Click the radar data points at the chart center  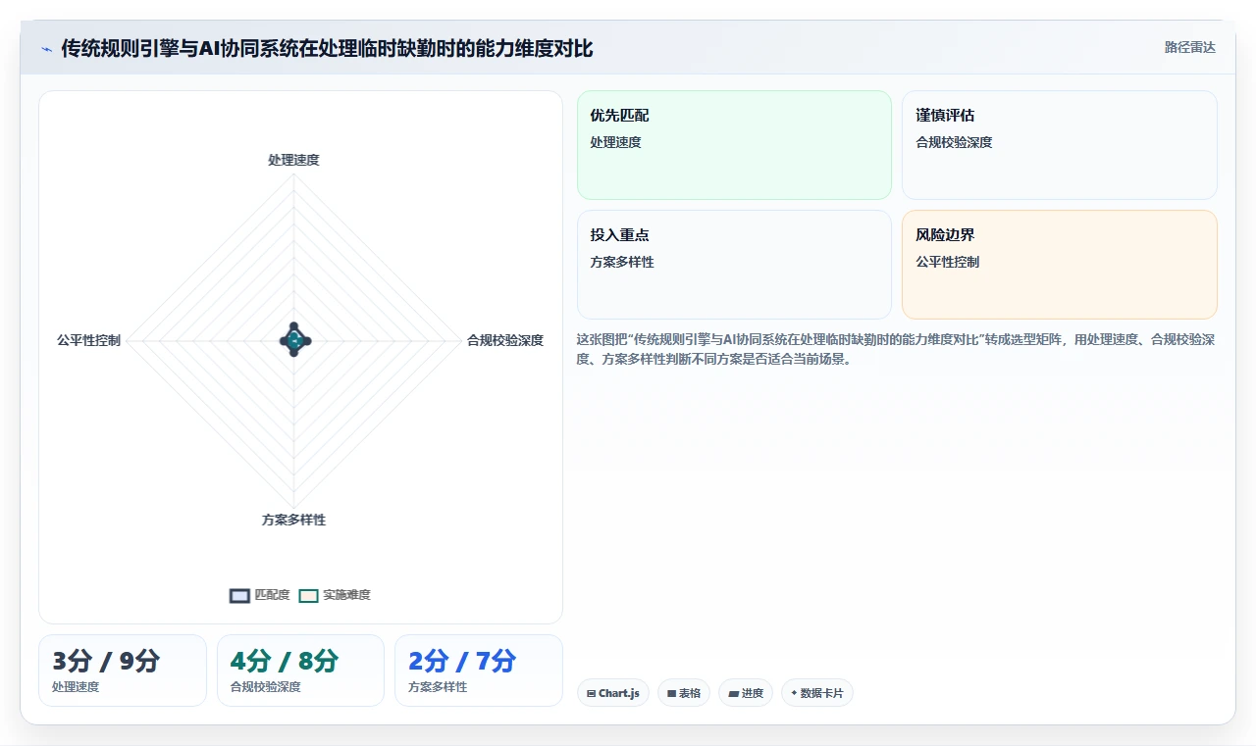[294, 340]
